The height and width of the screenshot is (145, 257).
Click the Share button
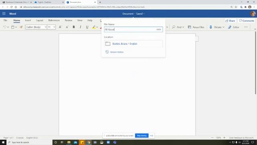(230, 21)
